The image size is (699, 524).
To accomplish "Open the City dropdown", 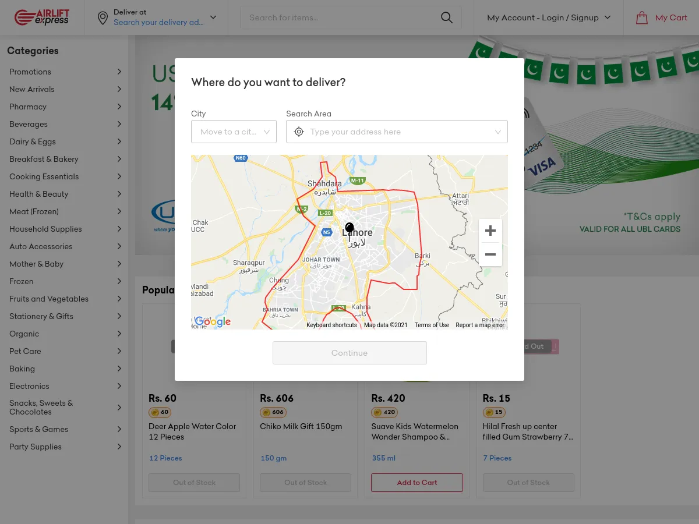I will 234,132.
